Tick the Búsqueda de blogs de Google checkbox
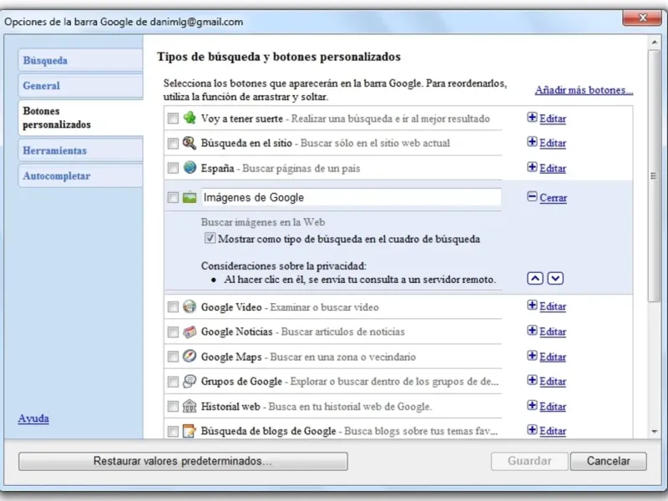This screenshot has width=668, height=501. tap(173, 431)
